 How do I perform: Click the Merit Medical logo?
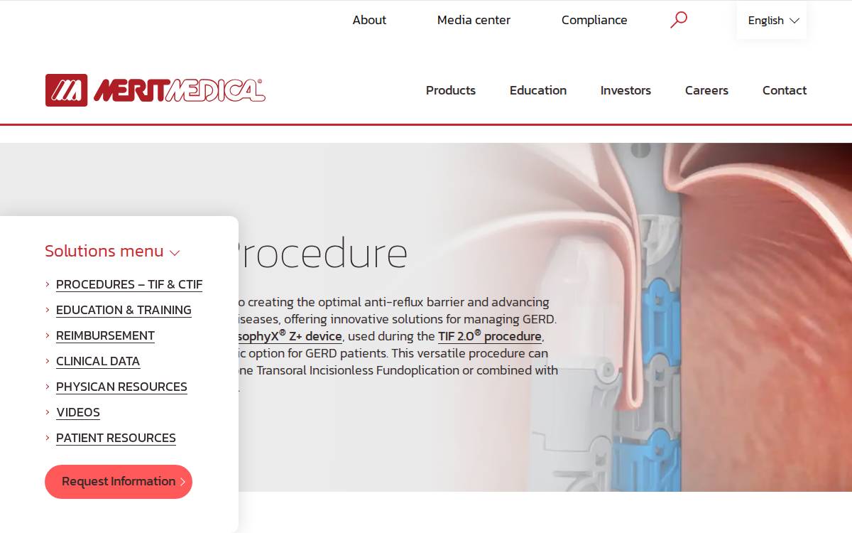click(x=155, y=90)
